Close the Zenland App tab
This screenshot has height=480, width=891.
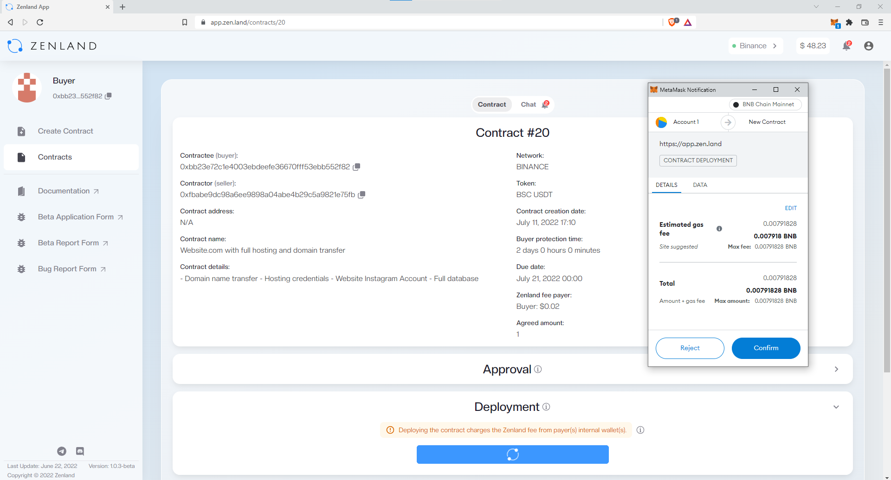click(108, 7)
